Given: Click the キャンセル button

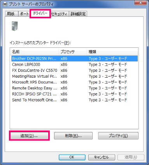Looking at the screenshot, I should (x=102, y=157).
